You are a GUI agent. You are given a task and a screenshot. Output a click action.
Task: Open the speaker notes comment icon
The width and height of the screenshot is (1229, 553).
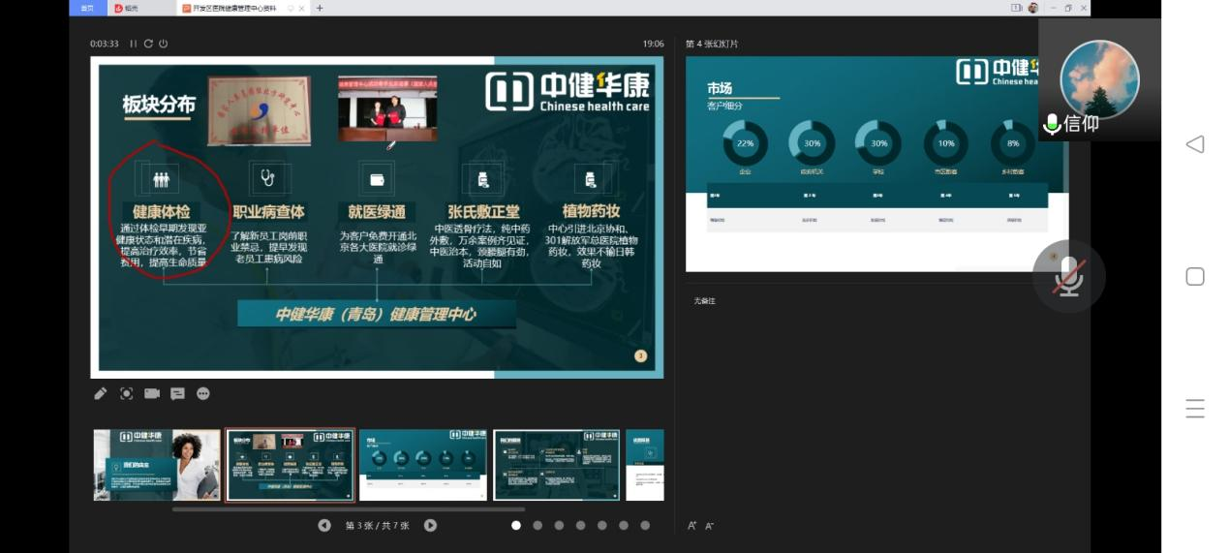177,393
